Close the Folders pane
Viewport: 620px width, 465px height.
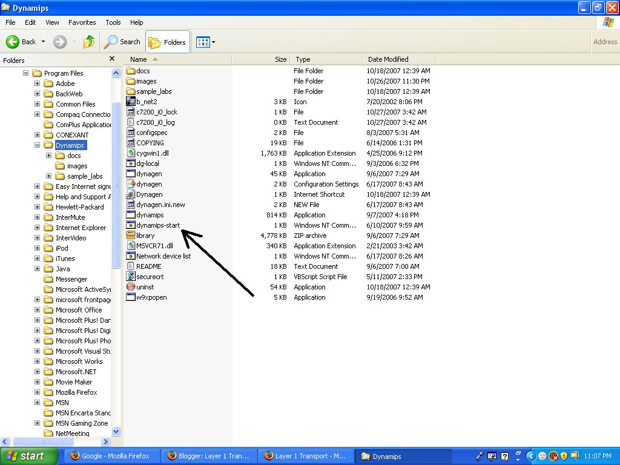pyautogui.click(x=112, y=59)
